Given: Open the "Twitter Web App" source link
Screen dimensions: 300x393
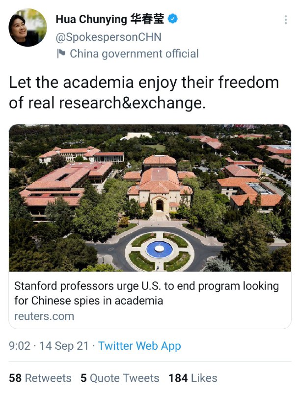Looking at the screenshot, I should (139, 346).
